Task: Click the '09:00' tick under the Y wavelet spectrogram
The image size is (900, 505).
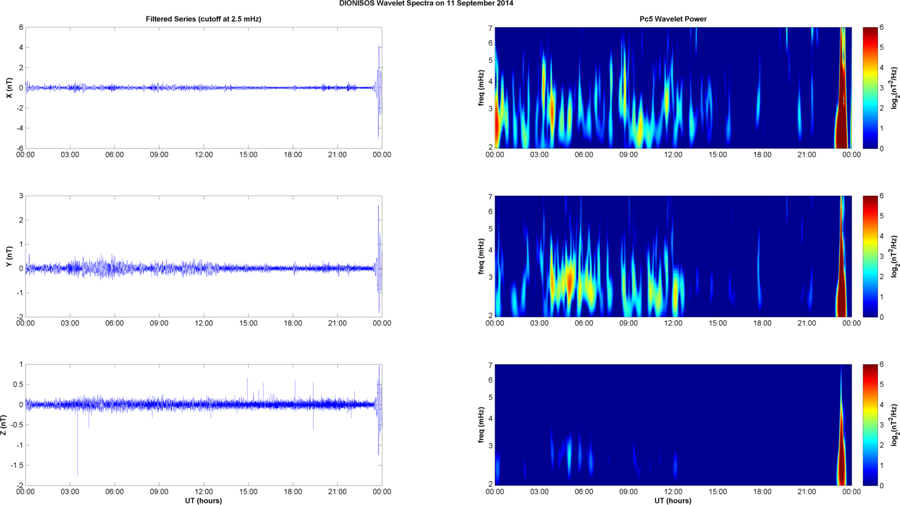Action: coord(628,323)
